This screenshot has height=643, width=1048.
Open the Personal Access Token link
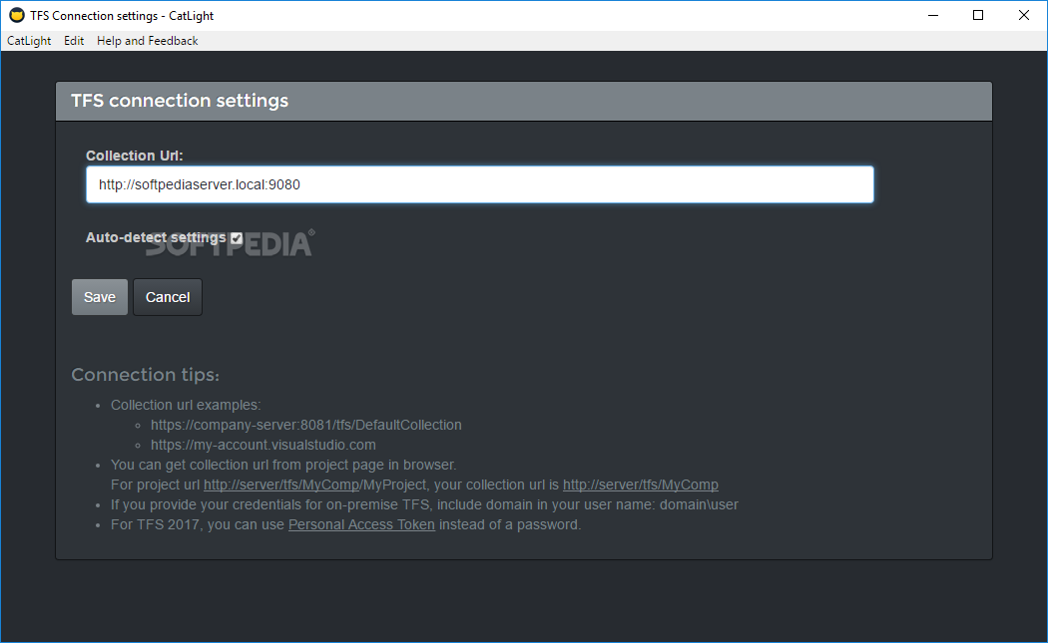pos(361,524)
